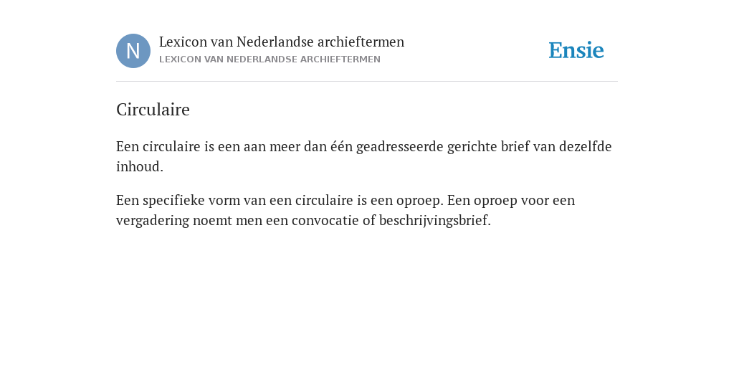Click the word vergadering in second paragraph
Viewport: 734px width, 367px height.
pos(153,221)
